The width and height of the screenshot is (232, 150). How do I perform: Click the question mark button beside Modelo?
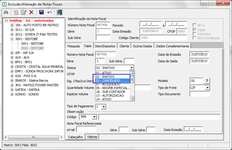pos(207,81)
